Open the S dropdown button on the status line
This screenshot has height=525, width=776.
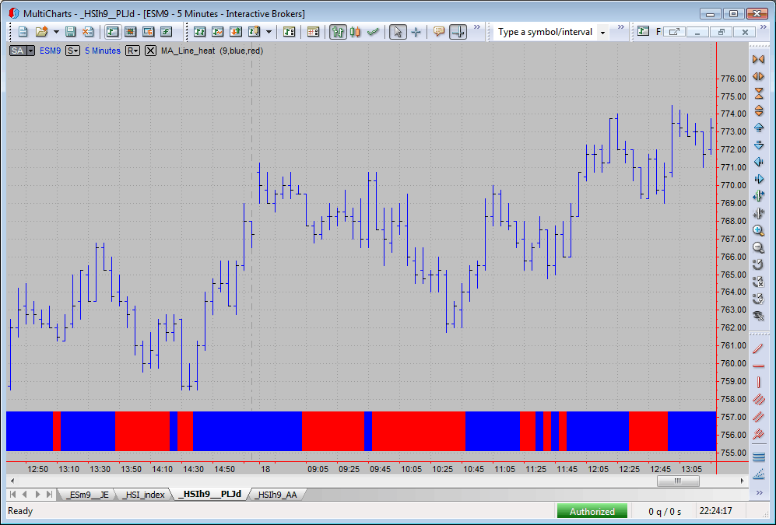[x=72, y=51]
